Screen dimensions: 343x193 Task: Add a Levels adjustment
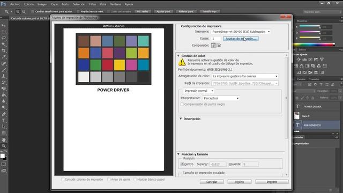(304, 60)
